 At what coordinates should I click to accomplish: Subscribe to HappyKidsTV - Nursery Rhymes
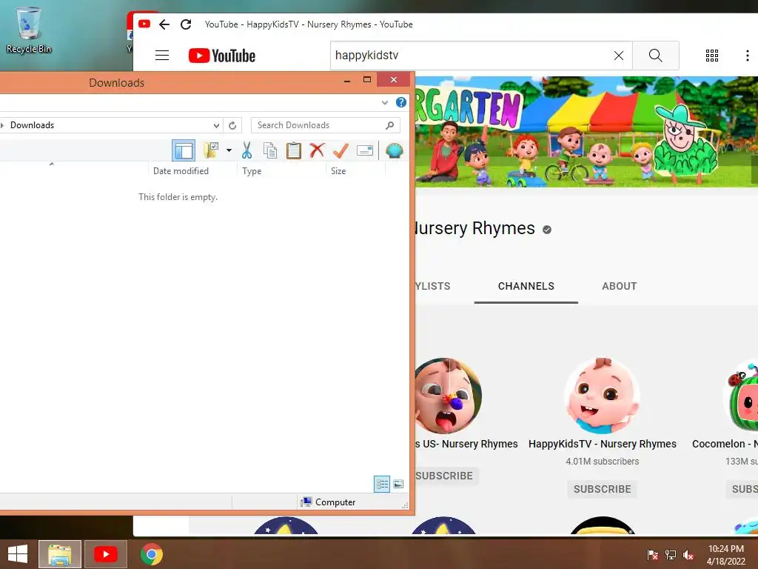click(603, 489)
